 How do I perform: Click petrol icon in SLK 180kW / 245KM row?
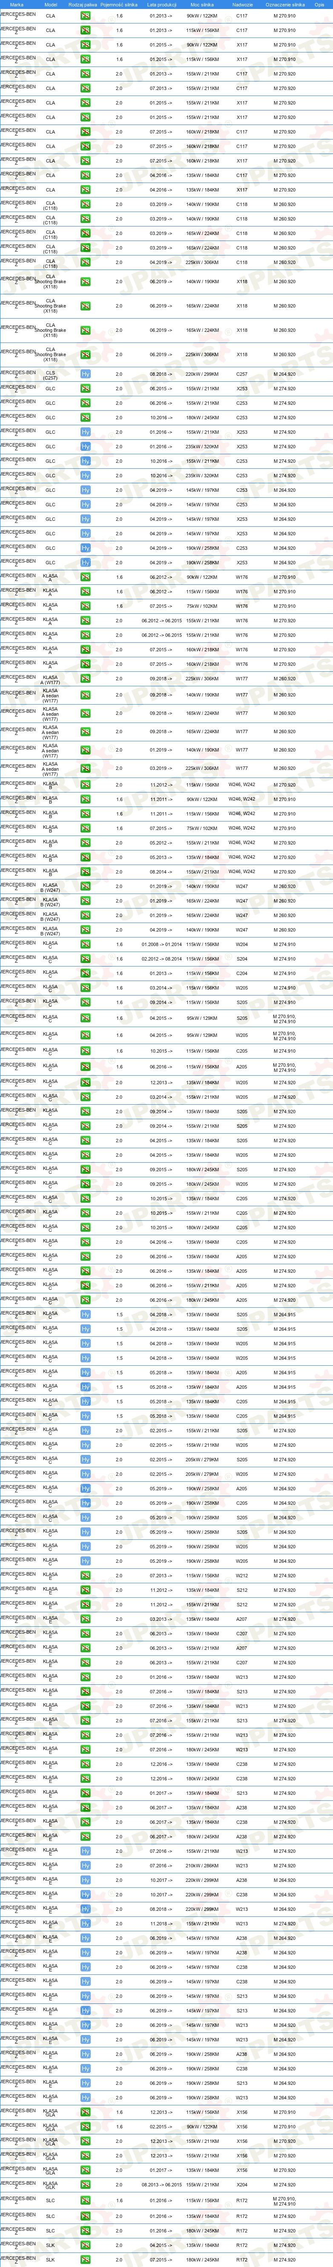point(85,2260)
